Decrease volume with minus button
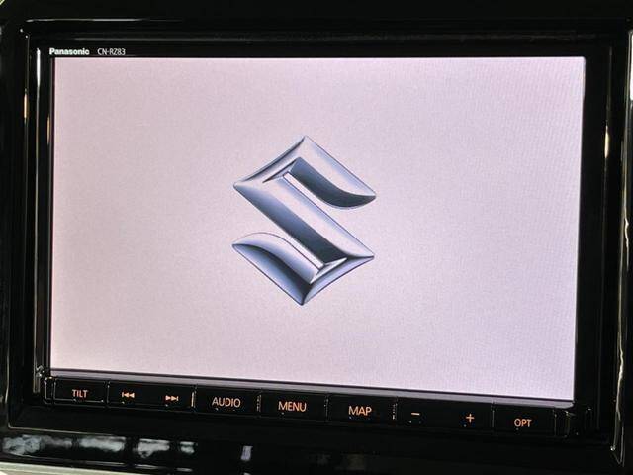The width and height of the screenshot is (633, 475). click(415, 415)
